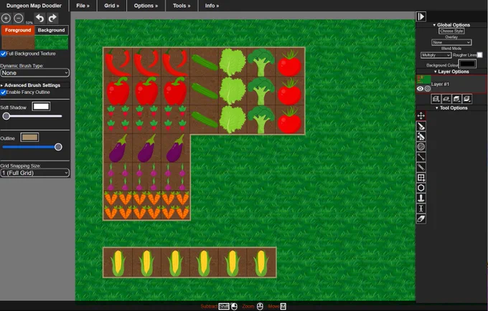
Task: Click the Outline tan color swatch
Action: [x=29, y=138]
